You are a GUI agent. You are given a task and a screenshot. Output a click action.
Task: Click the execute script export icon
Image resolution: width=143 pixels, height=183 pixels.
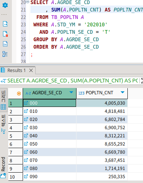pos(5,24)
